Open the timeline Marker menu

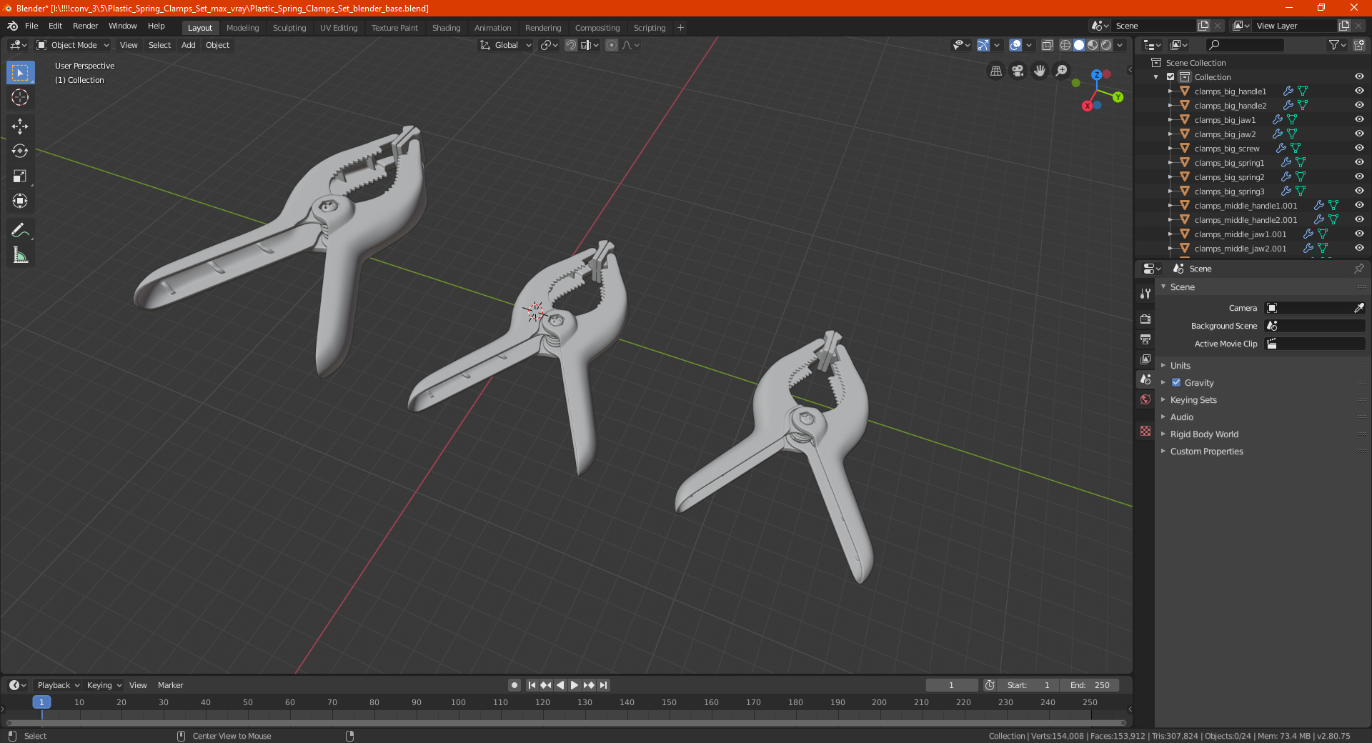tap(170, 685)
